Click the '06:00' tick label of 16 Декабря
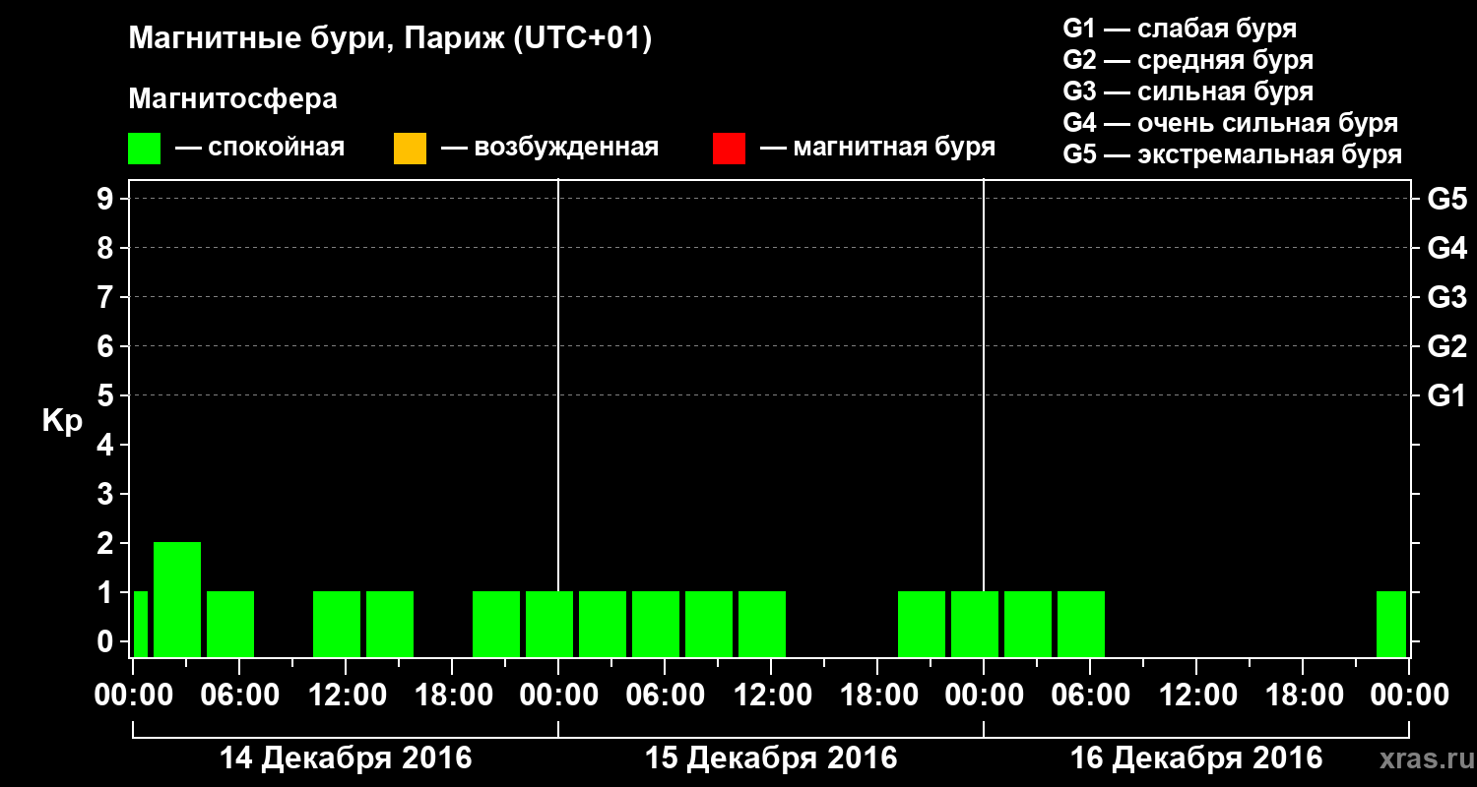 pyautogui.click(x=1090, y=696)
